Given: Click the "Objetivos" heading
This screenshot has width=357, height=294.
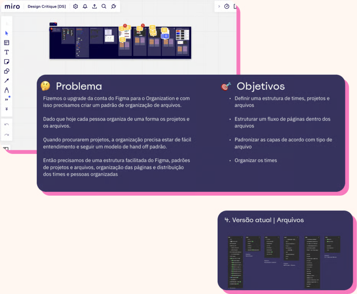Looking at the screenshot, I should click(x=261, y=86).
